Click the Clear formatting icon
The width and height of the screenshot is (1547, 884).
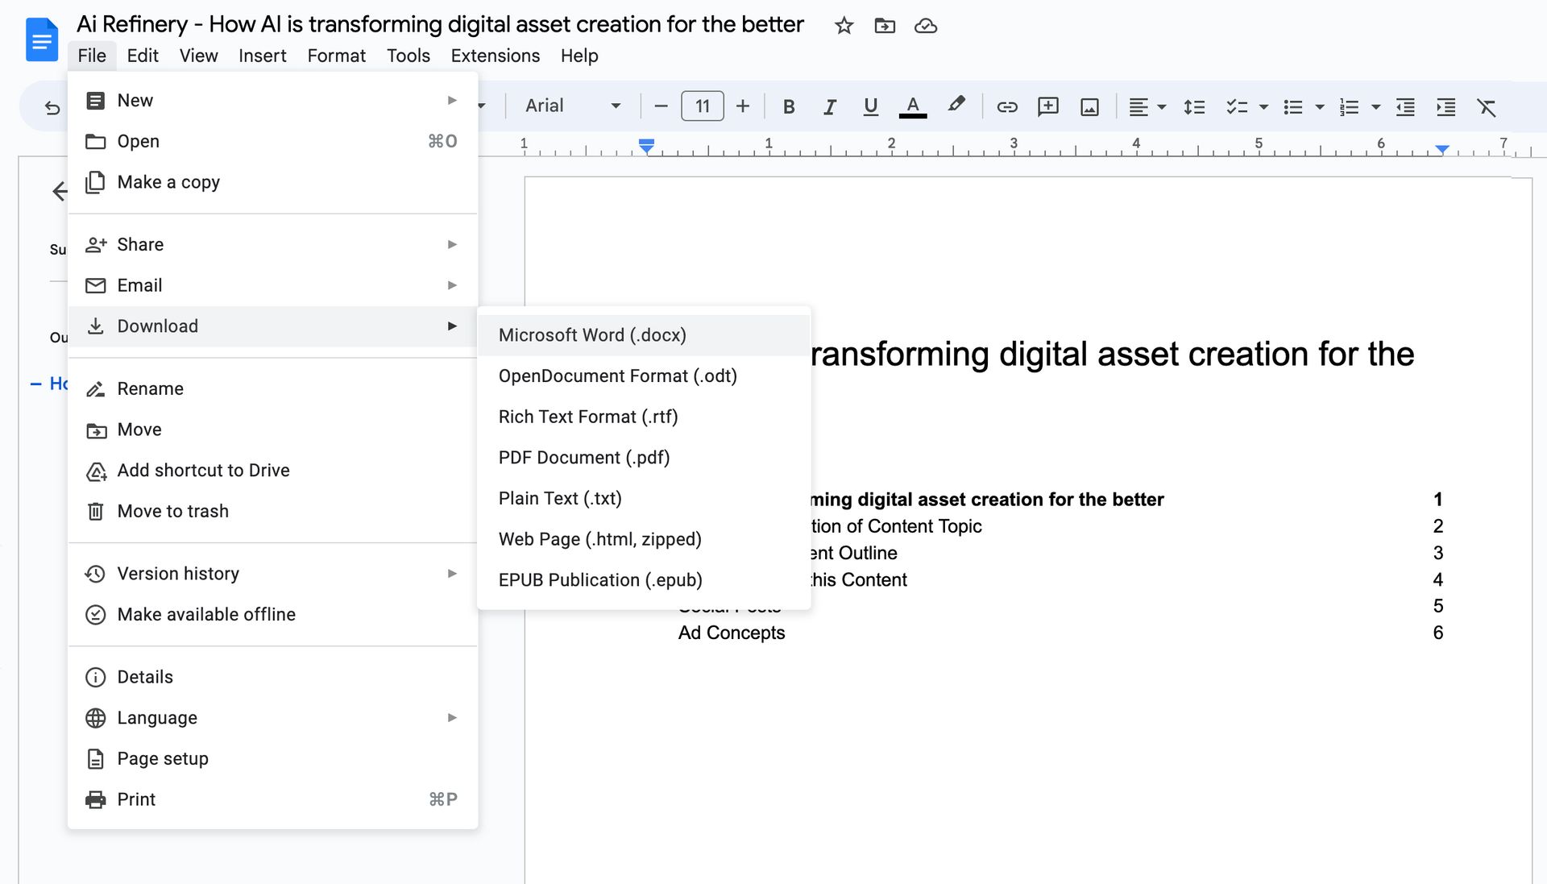[x=1487, y=106]
